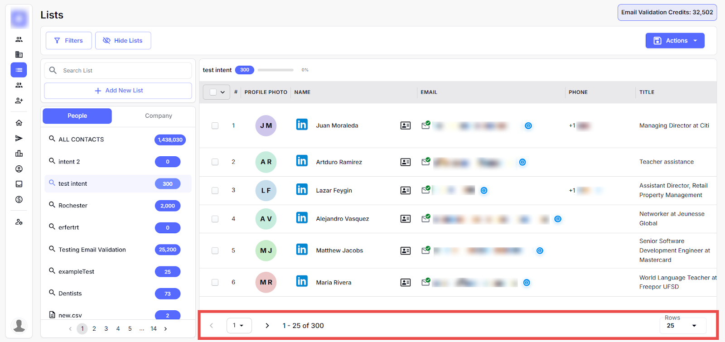
Task: Switch to the Company tab
Action: point(158,116)
